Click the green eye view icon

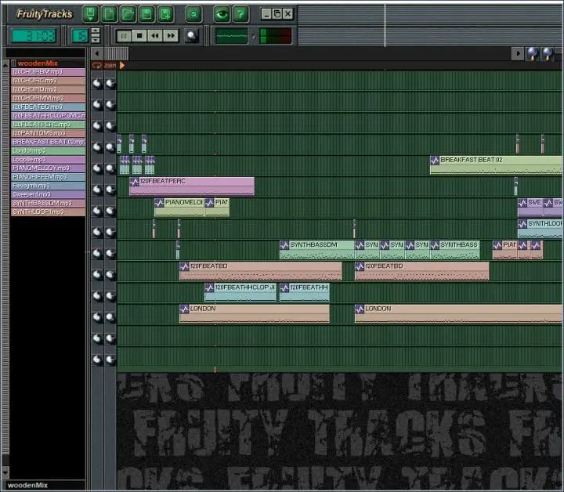click(222, 14)
